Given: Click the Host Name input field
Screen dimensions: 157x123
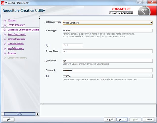Looking at the screenshot, I should click(x=108, y=31).
